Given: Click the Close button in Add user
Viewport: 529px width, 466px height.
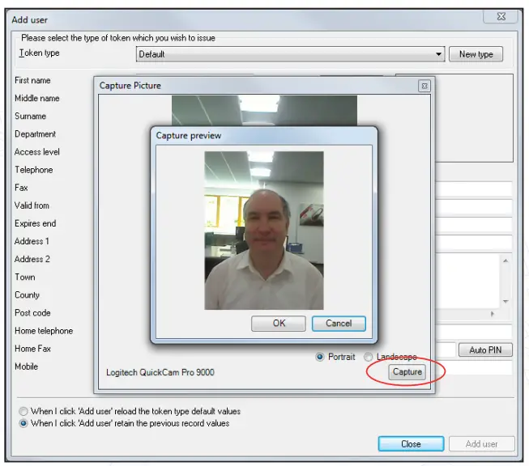Looking at the screenshot, I should tap(411, 444).
